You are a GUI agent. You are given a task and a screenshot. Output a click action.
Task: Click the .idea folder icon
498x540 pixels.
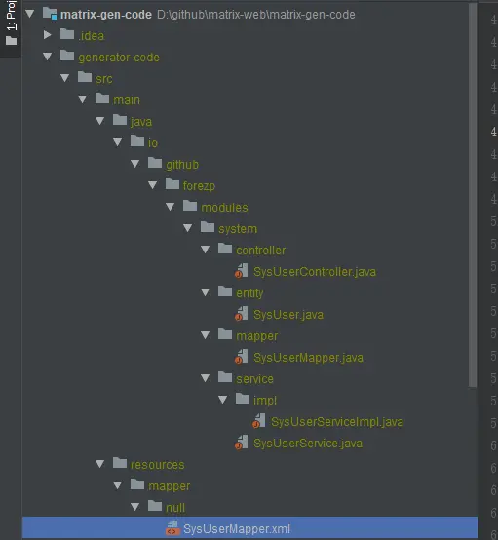(x=67, y=34)
